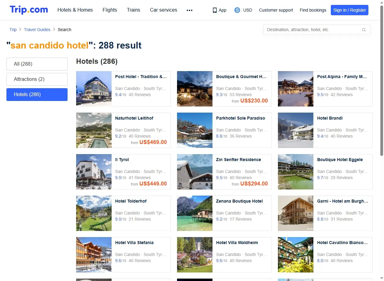Click Il Tyrol thumbnail photo
This screenshot has width=384, height=281.
[94, 172]
